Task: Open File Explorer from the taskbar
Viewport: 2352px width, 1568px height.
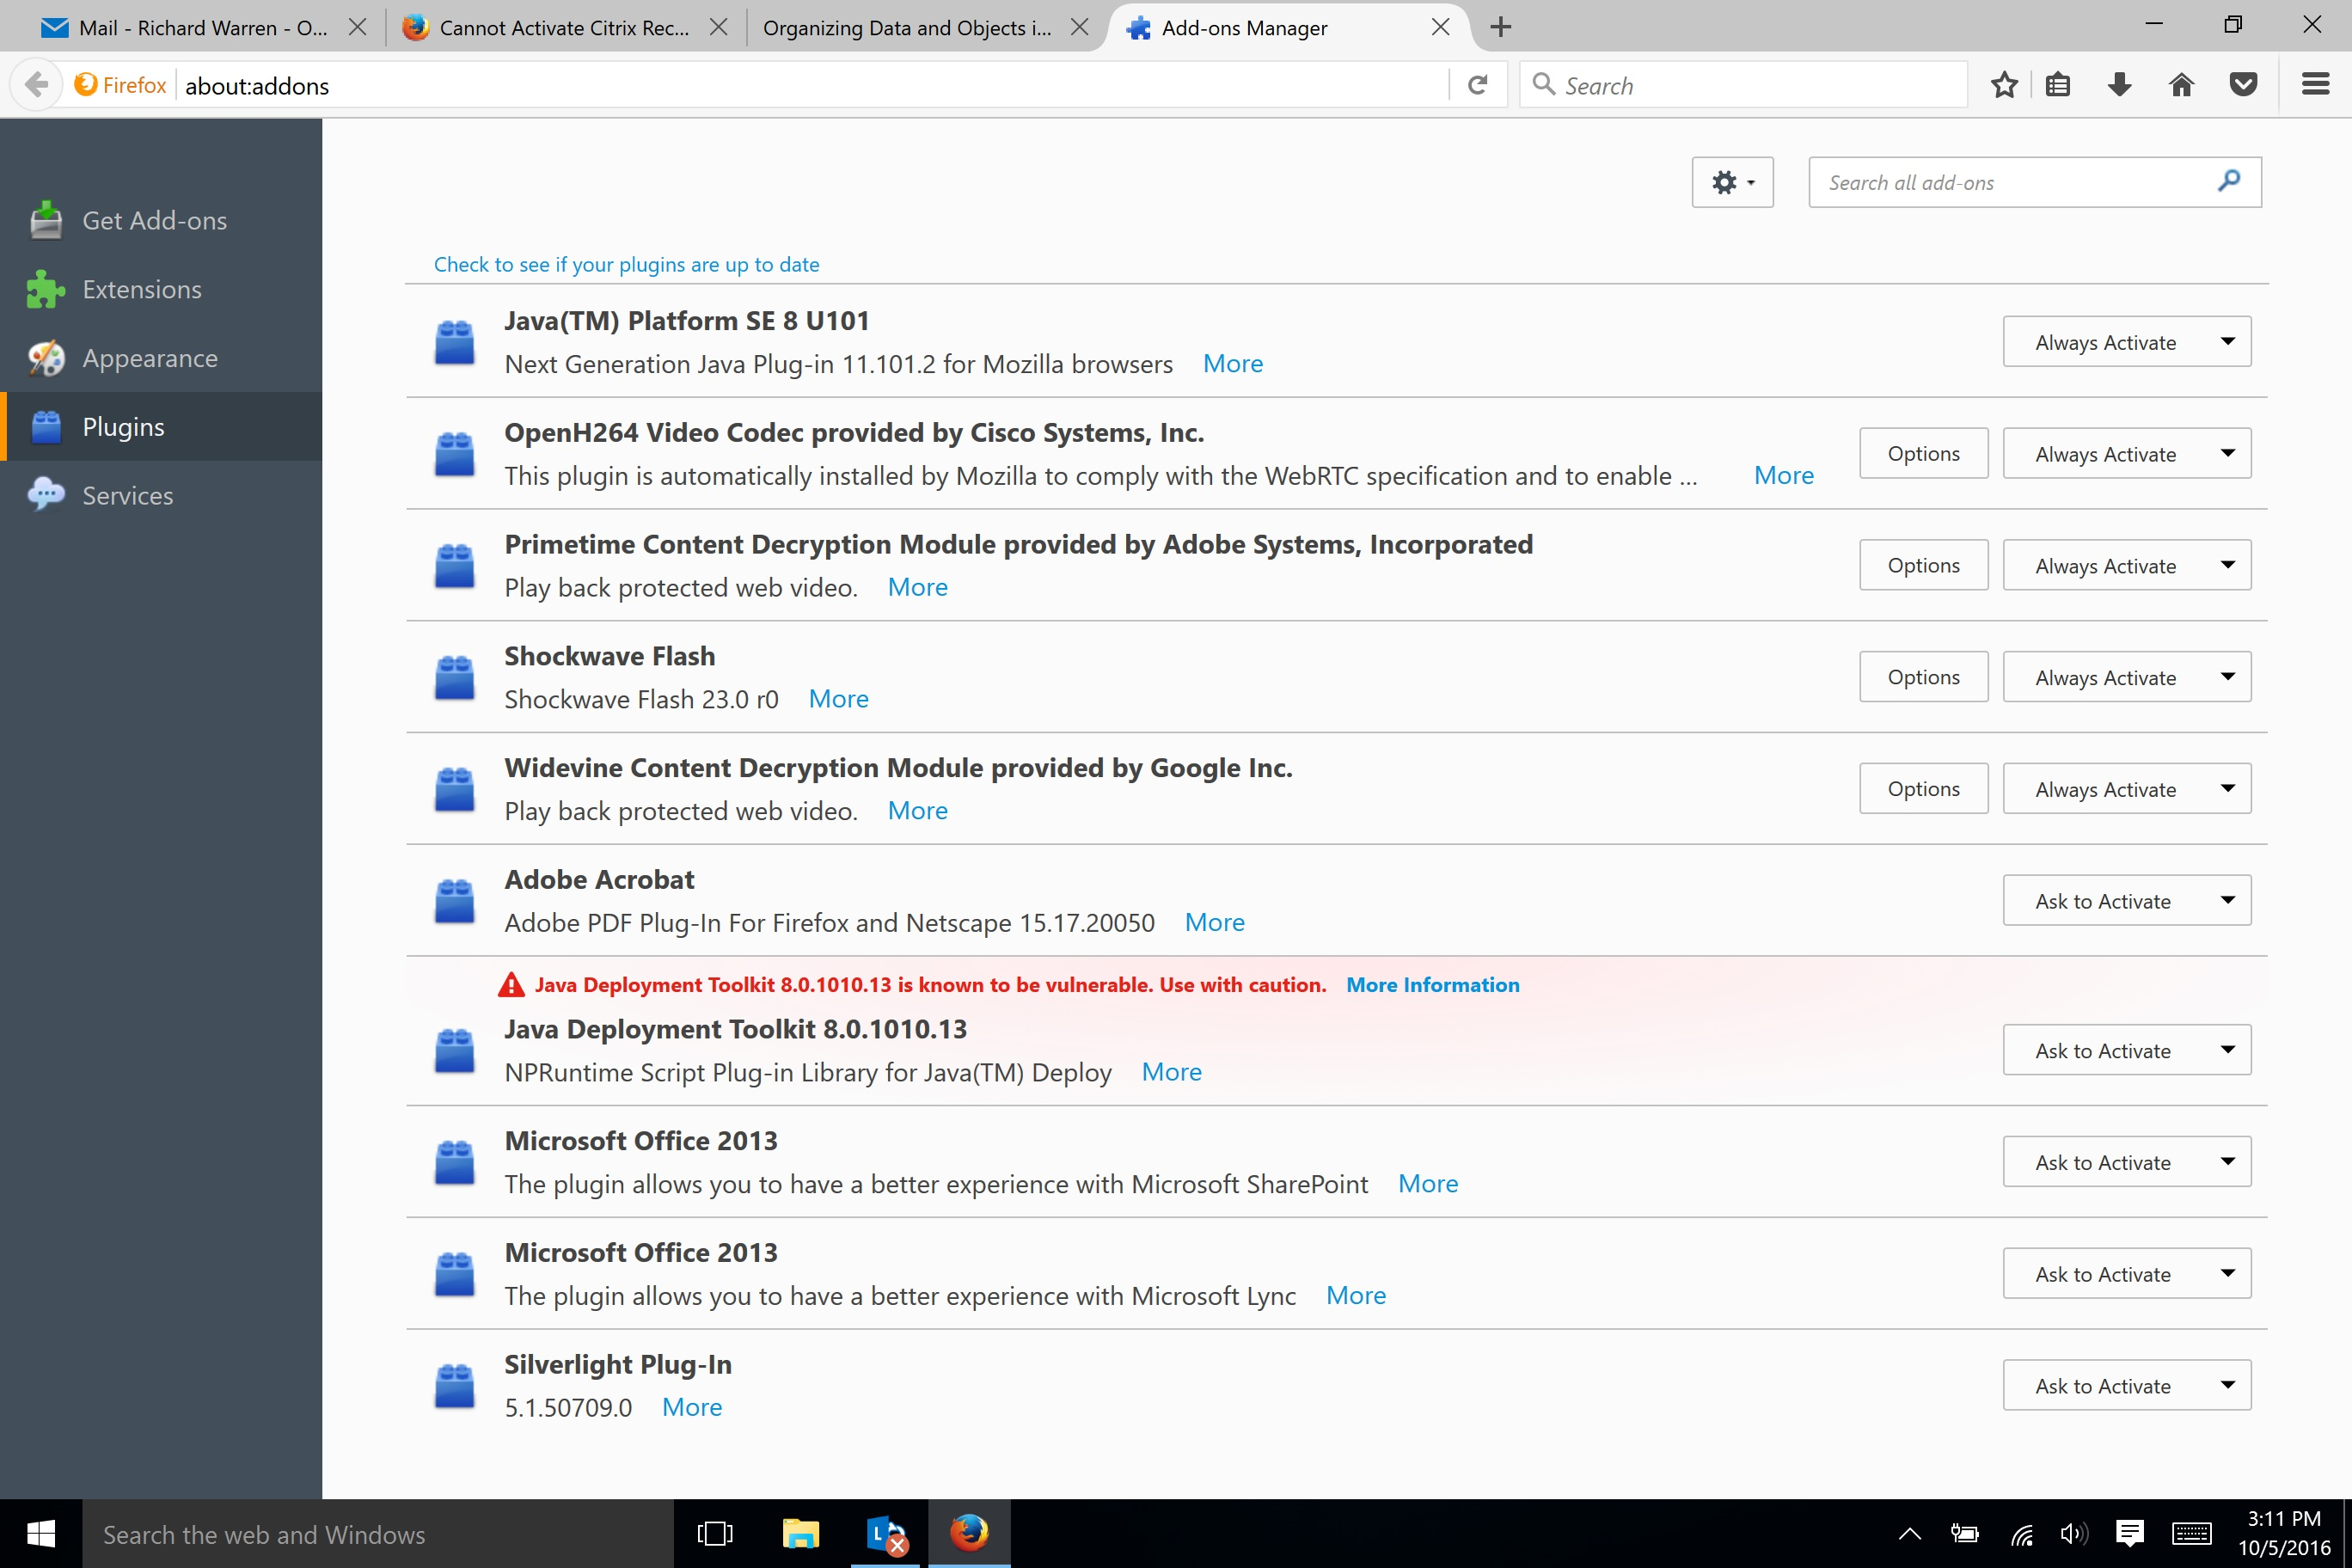Action: [x=800, y=1533]
